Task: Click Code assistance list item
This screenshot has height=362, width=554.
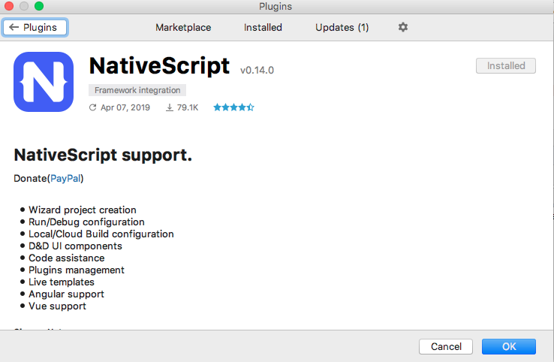Action: (x=66, y=258)
